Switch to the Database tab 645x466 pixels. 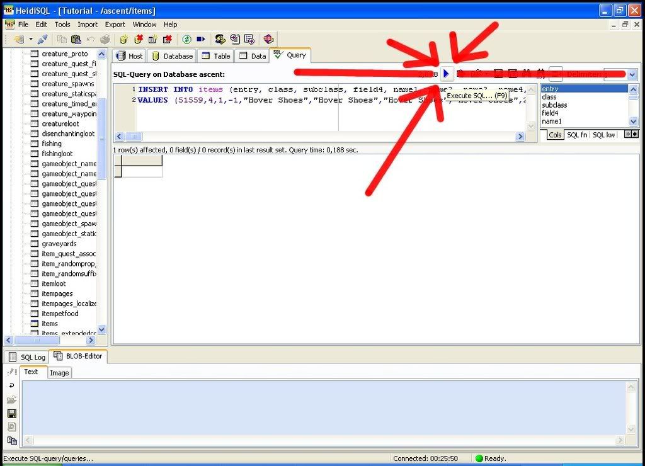pyautogui.click(x=173, y=56)
